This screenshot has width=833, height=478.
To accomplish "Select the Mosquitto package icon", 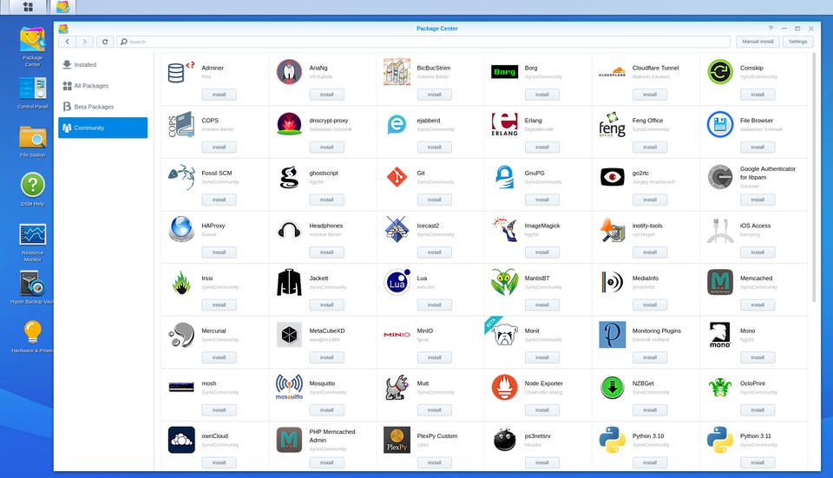I will pos(289,387).
